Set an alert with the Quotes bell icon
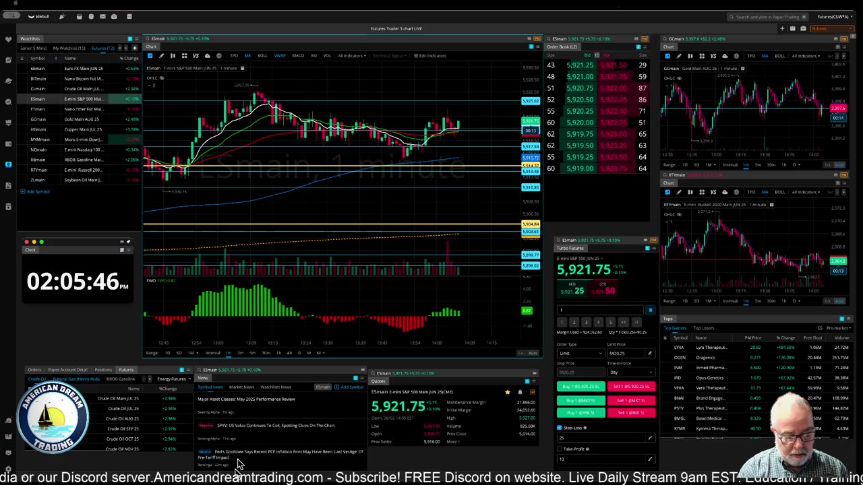The height and width of the screenshot is (485, 863). [520, 392]
